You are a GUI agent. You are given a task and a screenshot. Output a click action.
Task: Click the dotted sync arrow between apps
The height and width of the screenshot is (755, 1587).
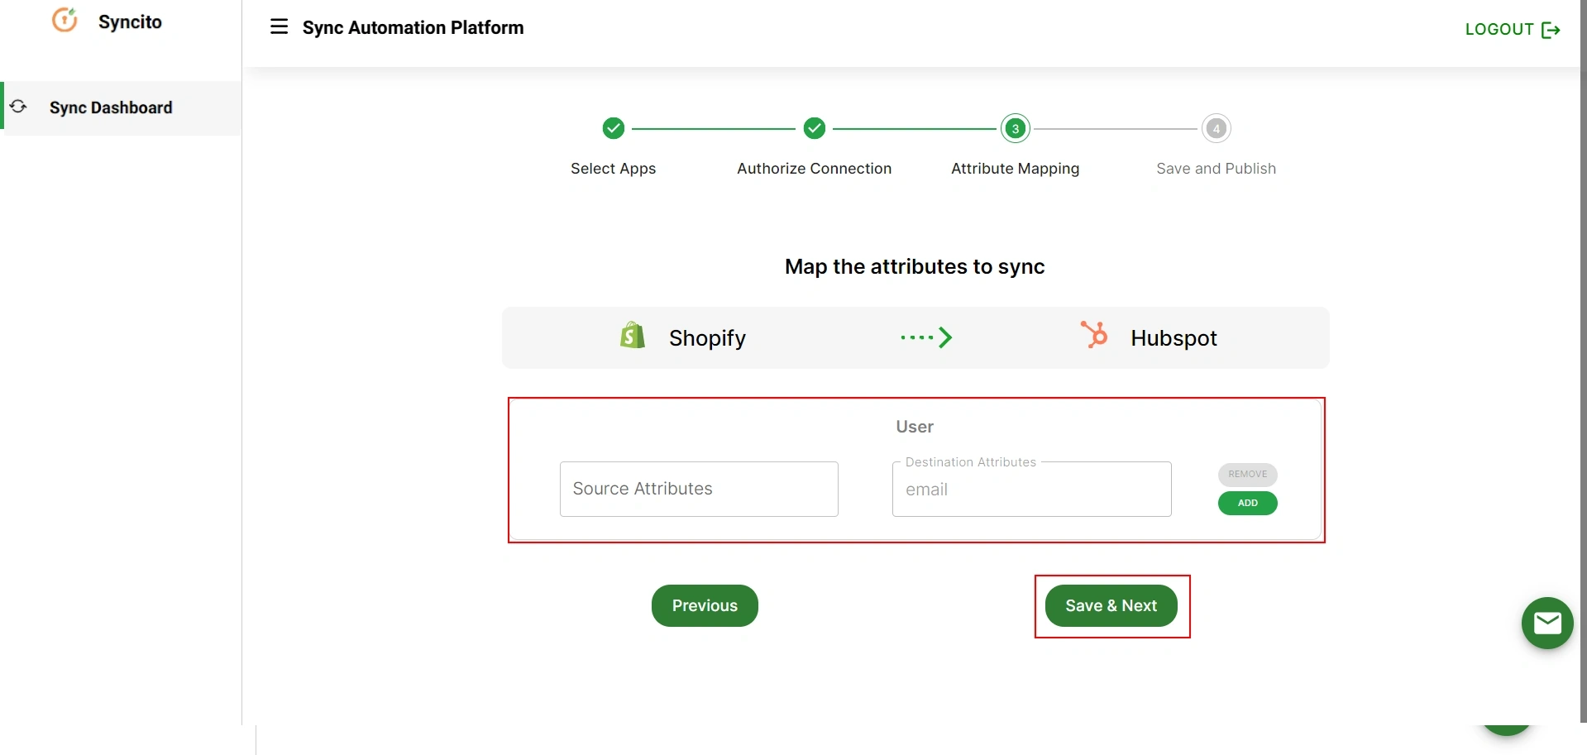pyautogui.click(x=926, y=337)
